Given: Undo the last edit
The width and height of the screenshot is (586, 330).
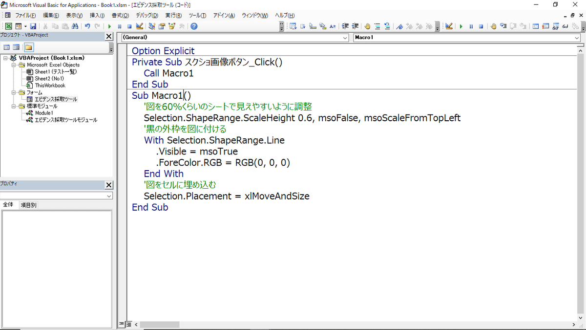Looking at the screenshot, I should click(87, 26).
